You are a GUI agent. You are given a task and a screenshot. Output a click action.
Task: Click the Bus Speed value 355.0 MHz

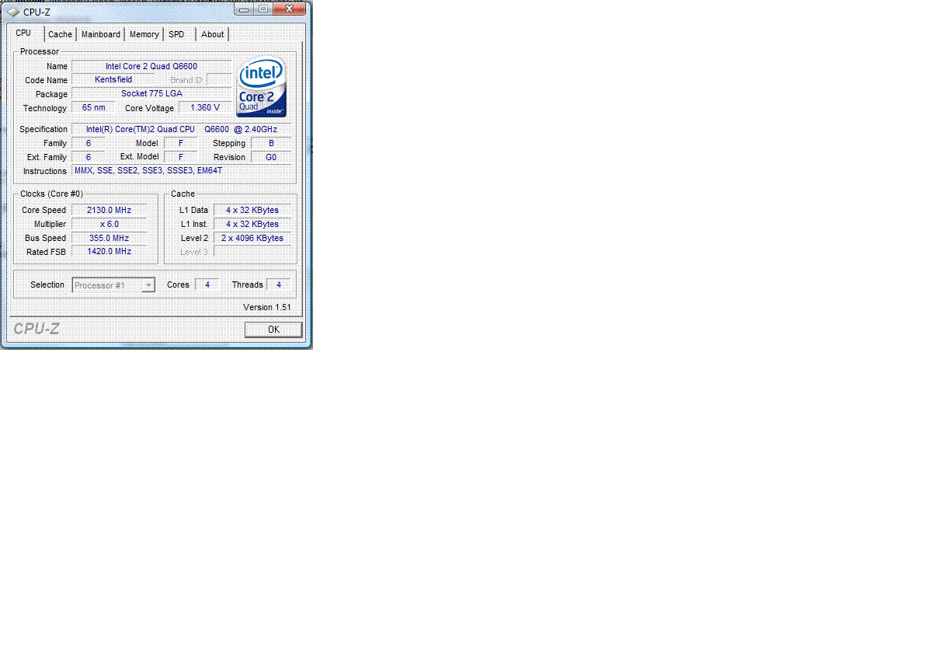click(x=109, y=238)
